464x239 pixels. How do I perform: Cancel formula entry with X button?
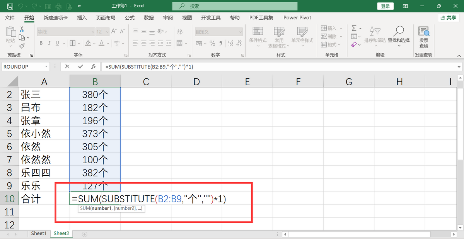pos(67,66)
